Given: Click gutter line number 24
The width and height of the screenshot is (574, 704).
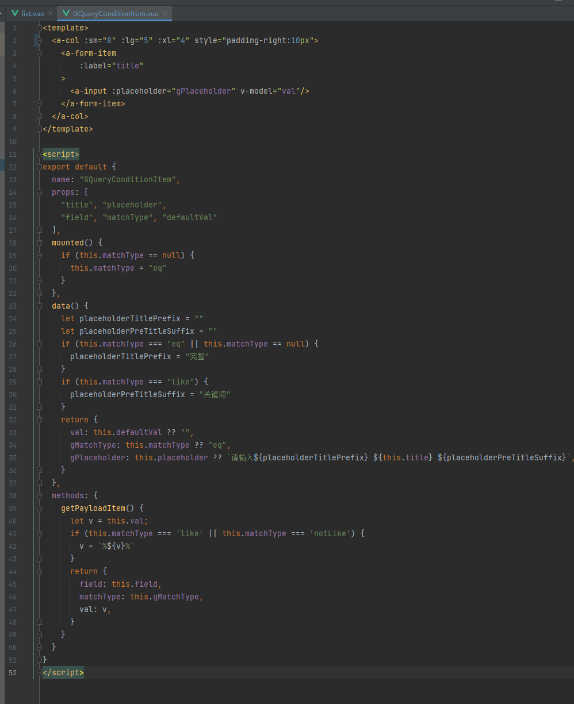Looking at the screenshot, I should 13,318.
